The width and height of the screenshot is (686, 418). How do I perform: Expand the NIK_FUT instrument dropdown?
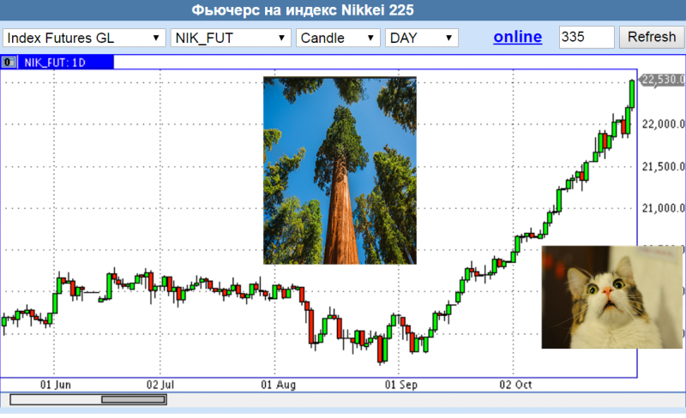[231, 38]
